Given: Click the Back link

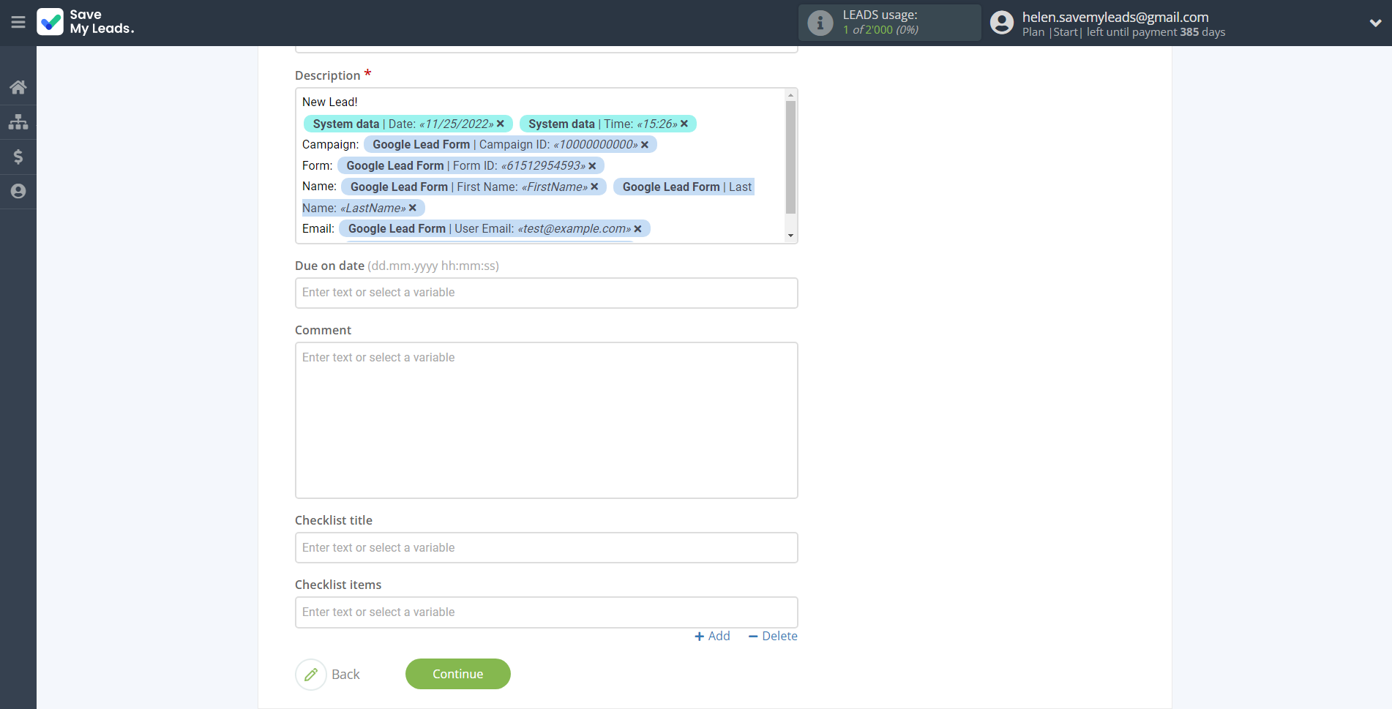Looking at the screenshot, I should point(345,674).
